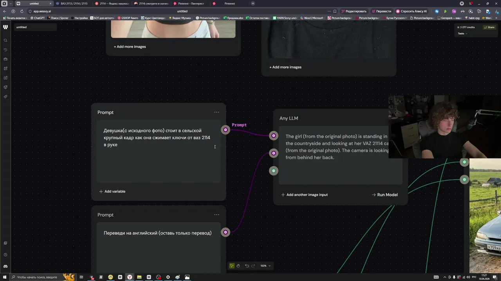This screenshot has height=281, width=501.
Task: Open a new browser tab
Action: tap(253, 4)
